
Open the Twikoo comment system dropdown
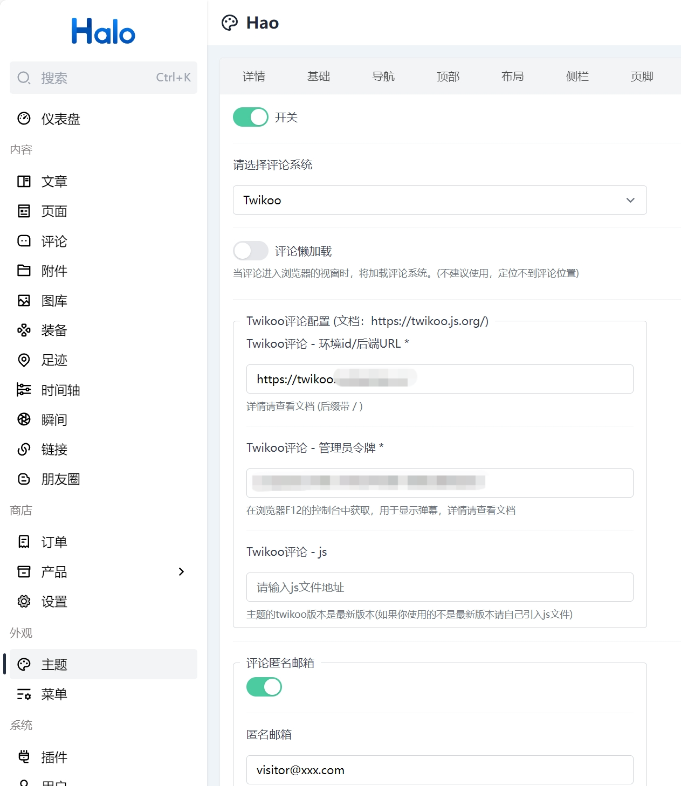point(439,200)
